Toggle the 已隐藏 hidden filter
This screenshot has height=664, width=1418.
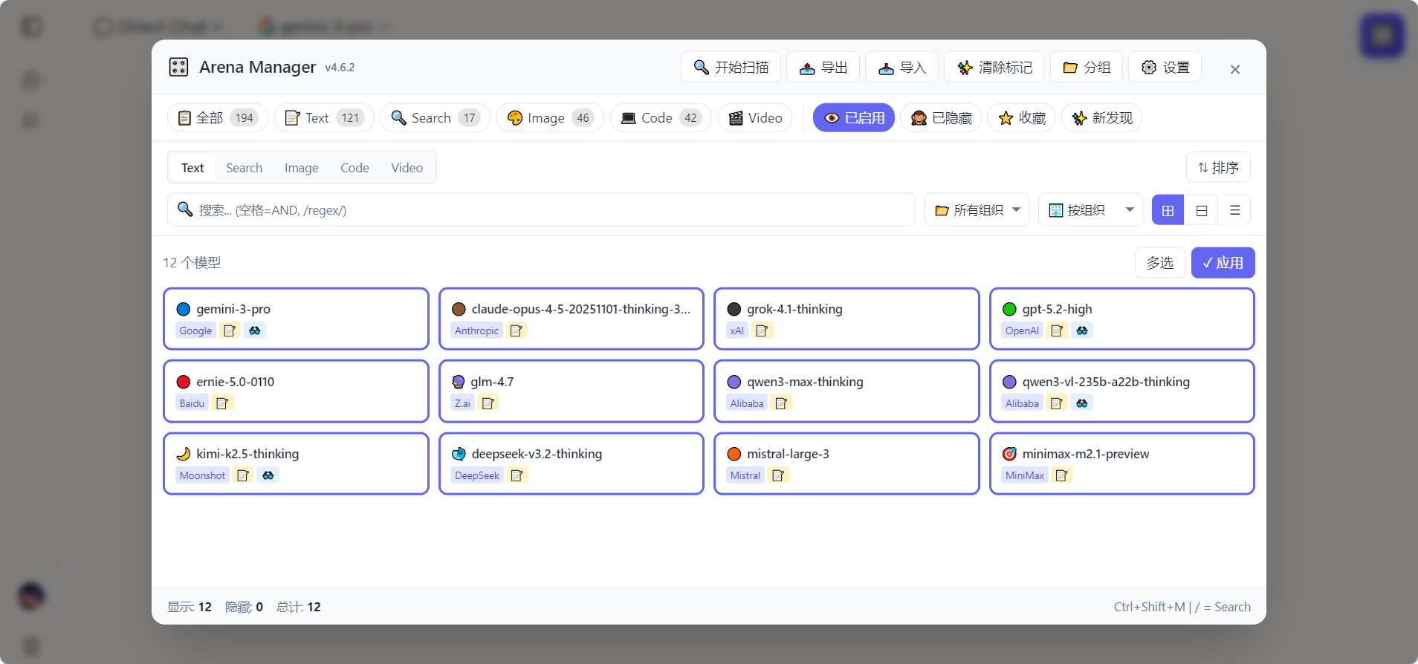942,117
